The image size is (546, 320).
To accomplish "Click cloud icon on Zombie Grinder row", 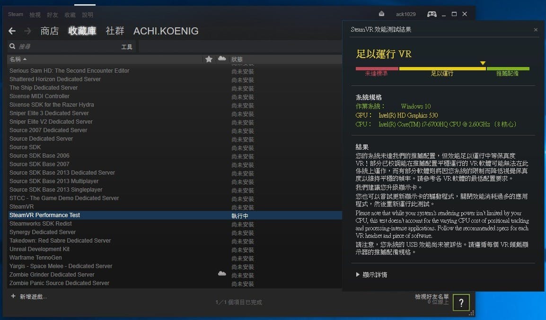I will point(222,274).
